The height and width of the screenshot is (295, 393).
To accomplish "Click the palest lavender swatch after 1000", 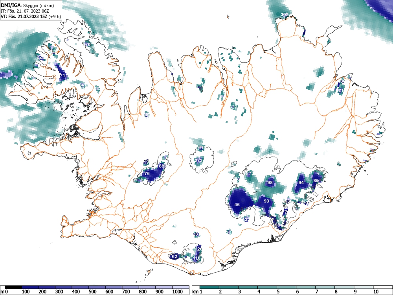I will tap(181, 287).
